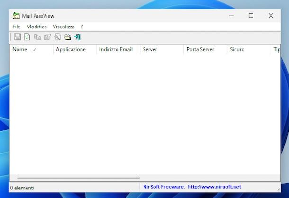Screen dimensions: 289x198
Task: Click the Save Selected Items toolbar icon
Action: click(x=18, y=37)
